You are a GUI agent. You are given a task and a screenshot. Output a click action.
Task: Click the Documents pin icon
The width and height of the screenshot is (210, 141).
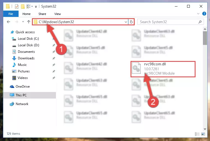click(x=54, y=52)
